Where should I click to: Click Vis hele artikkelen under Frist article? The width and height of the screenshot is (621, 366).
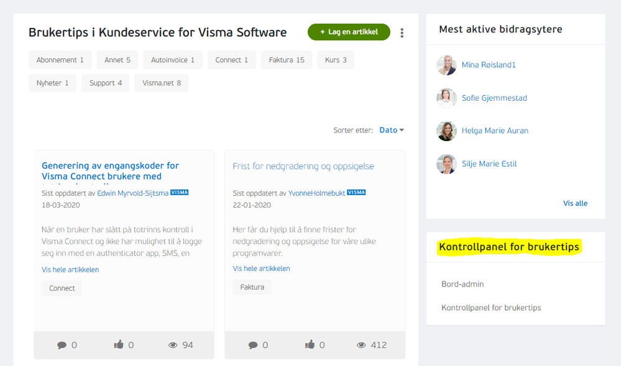point(261,268)
